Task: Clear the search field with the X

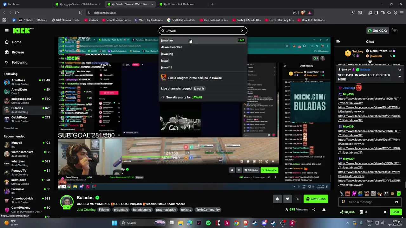Action: point(242,31)
